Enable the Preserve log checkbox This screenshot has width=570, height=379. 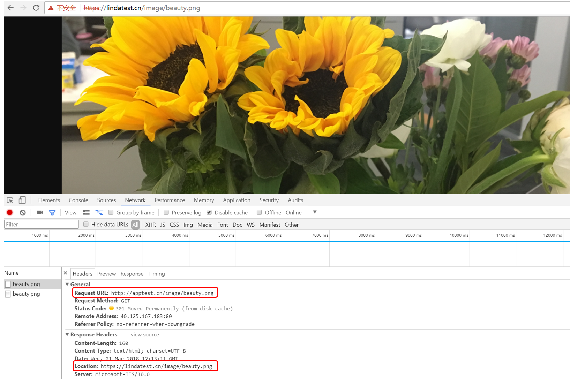(x=166, y=212)
